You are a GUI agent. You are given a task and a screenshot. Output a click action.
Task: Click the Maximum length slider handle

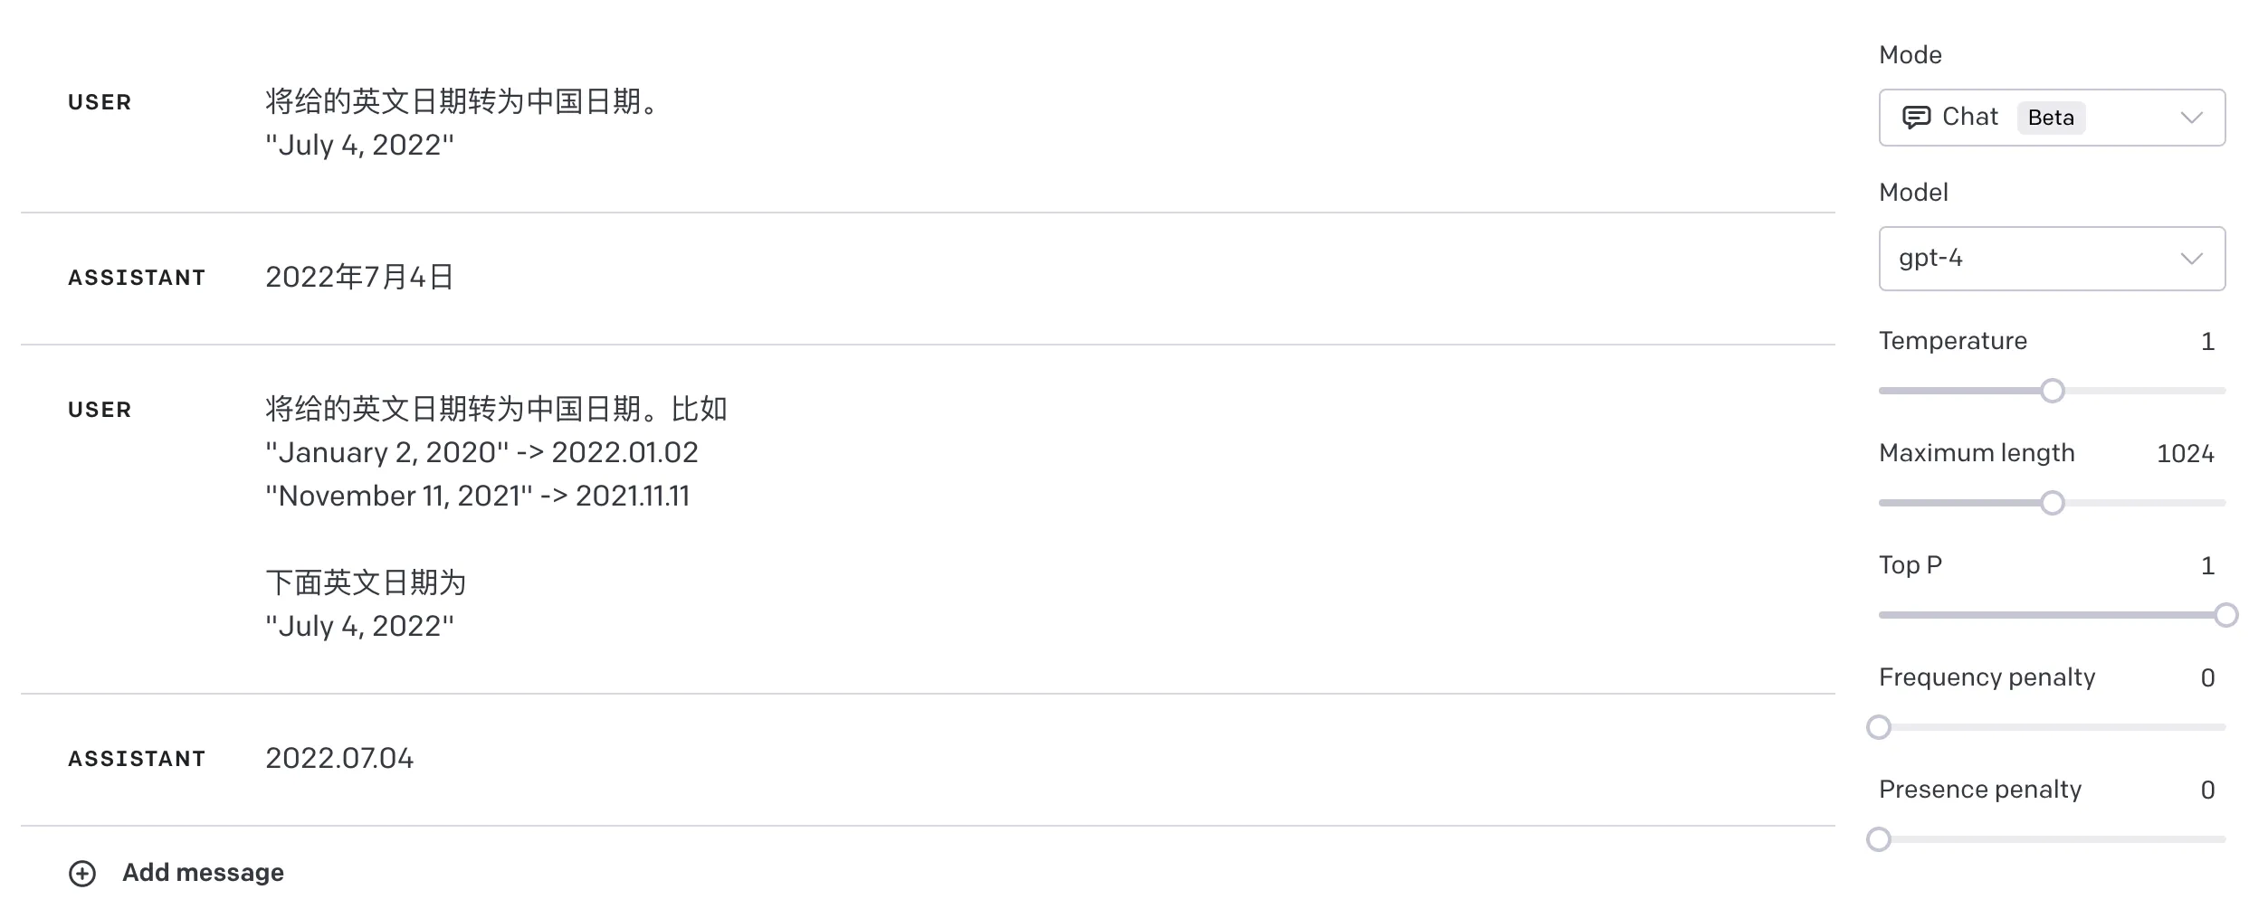(x=2053, y=503)
